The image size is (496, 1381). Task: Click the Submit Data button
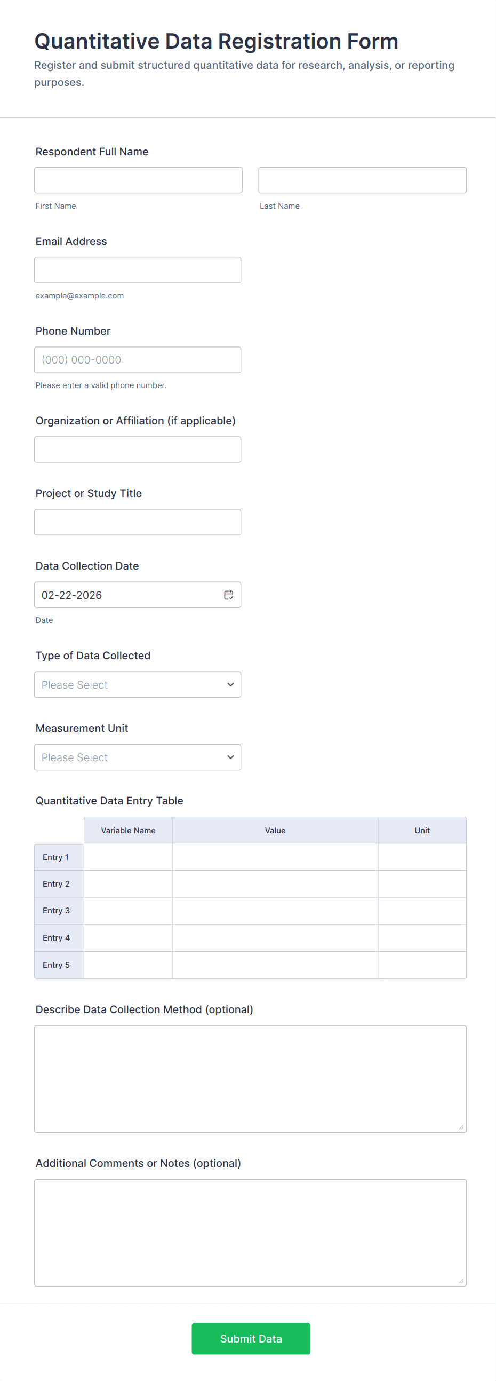click(251, 1338)
